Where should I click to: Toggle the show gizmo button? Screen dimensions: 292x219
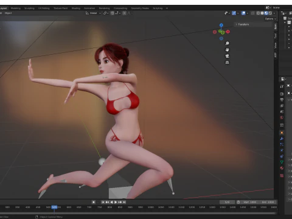[234, 13]
